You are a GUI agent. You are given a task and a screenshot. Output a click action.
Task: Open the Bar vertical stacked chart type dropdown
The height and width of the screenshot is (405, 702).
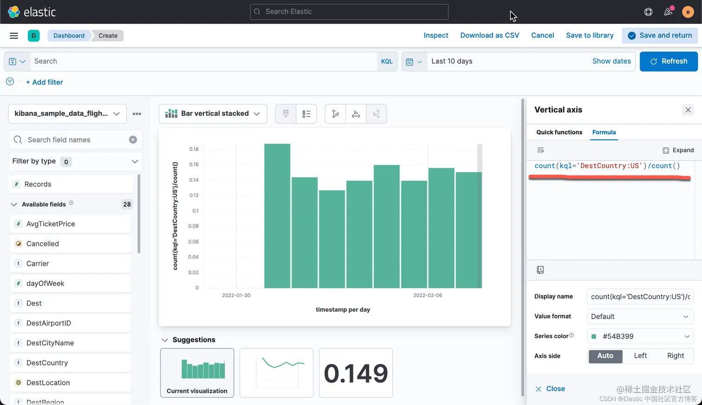(213, 114)
